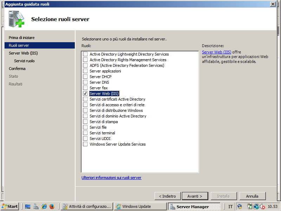The image size is (281, 211).
Task: Check Active Directory Rights Management Services
Action: pyautogui.click(x=85, y=59)
